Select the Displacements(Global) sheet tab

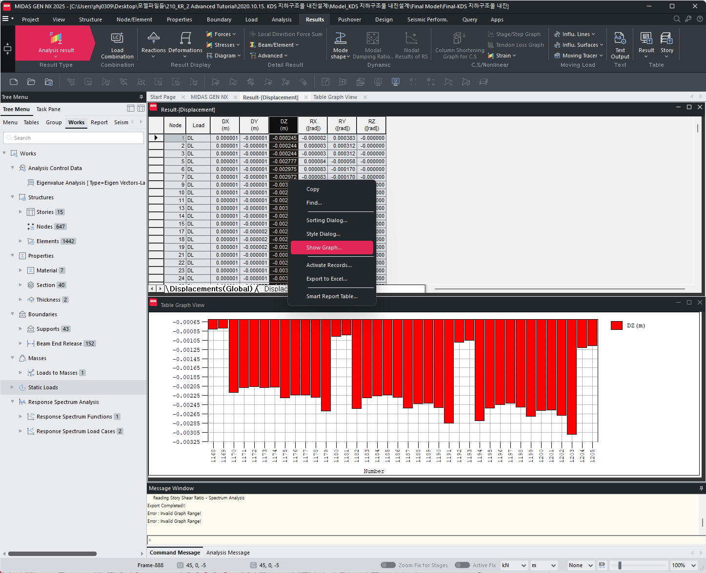click(x=211, y=289)
